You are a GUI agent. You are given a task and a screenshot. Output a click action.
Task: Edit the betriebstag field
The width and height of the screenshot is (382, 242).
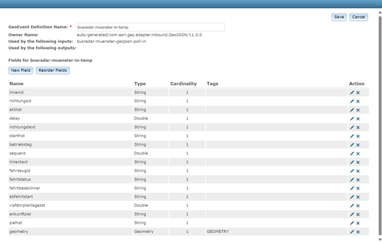352,145
